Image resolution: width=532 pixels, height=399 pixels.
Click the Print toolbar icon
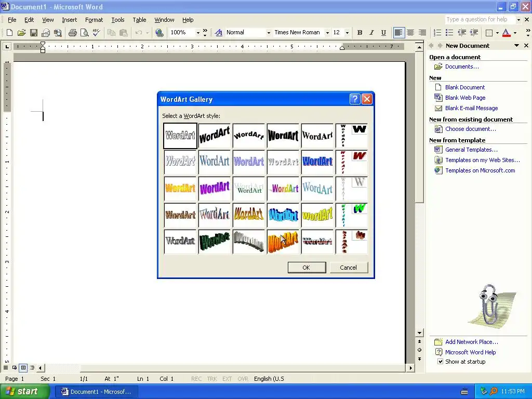point(72,33)
